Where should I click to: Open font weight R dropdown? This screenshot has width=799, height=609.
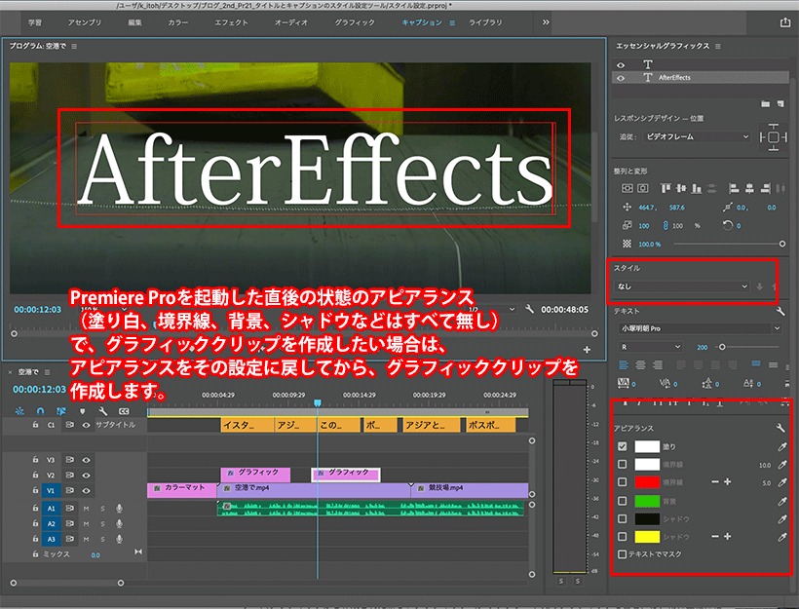[x=650, y=347]
